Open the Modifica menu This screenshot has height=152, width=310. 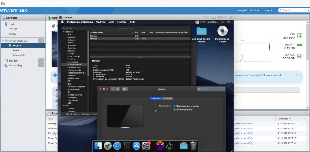point(101,22)
